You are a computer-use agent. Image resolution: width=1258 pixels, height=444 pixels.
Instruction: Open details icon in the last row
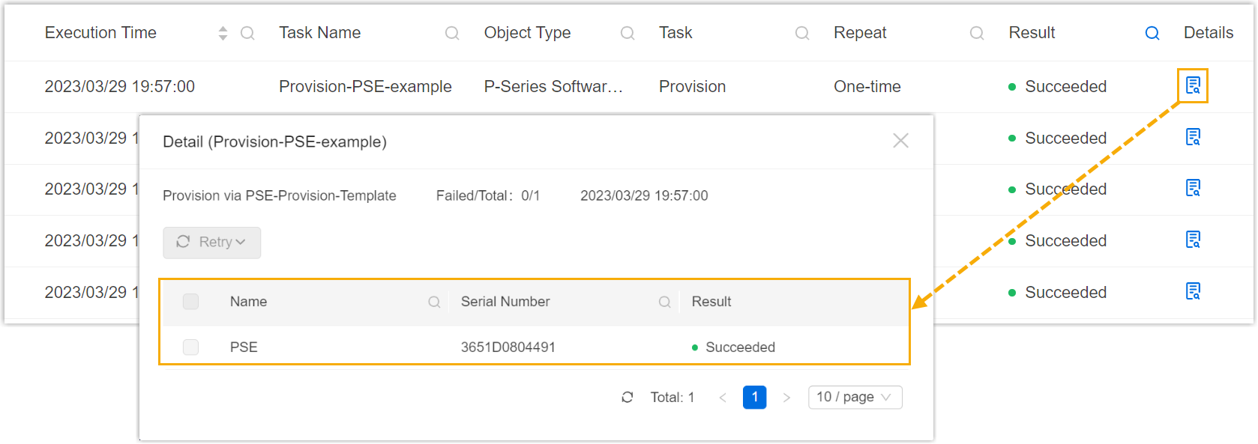click(1193, 291)
